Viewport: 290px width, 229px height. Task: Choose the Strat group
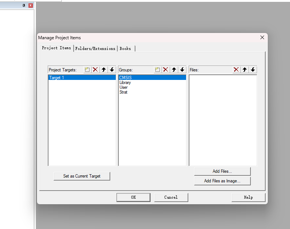tap(124, 92)
